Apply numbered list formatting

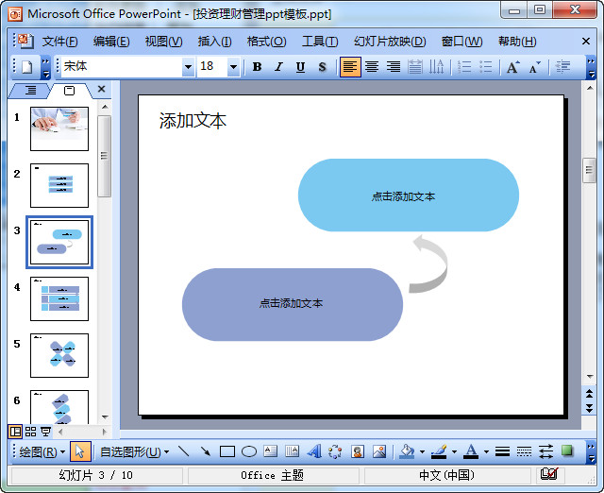click(x=464, y=67)
